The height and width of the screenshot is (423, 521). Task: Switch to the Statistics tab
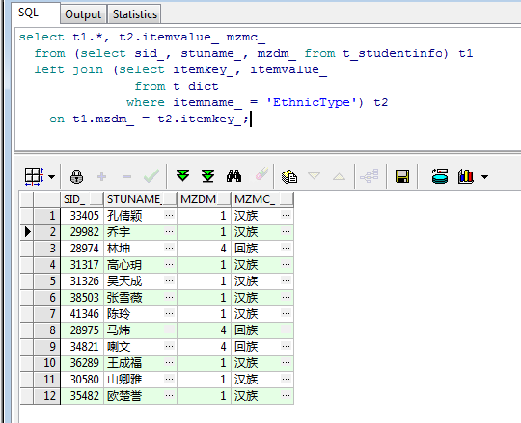coord(134,14)
